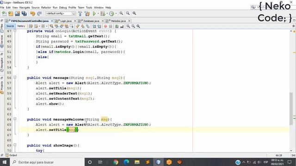Viewport: 296px width, 166px height.
Task: Open the Navigate menu
Action: coord(25,7)
